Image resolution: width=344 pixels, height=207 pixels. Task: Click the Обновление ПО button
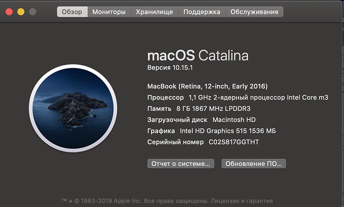[x=254, y=164]
